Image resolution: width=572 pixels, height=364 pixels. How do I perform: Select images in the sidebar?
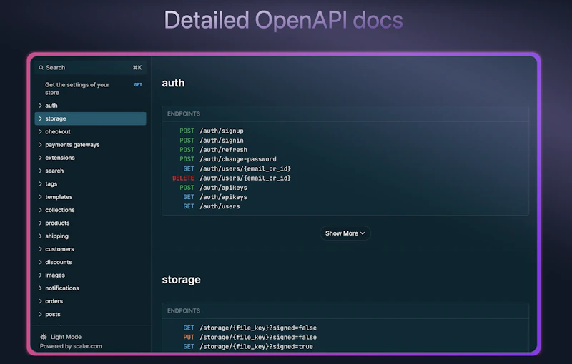(x=90, y=275)
